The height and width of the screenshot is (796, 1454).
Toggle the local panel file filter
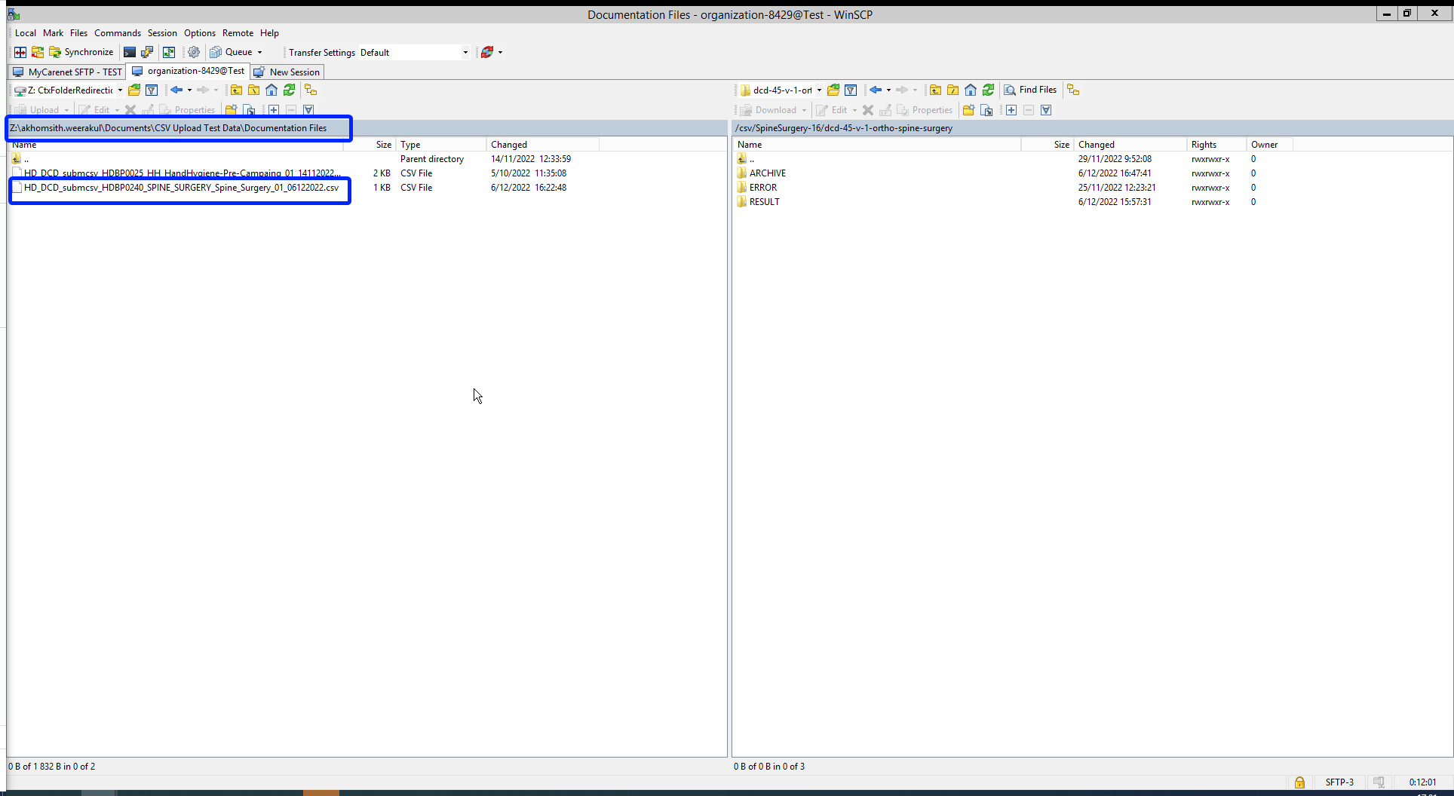(152, 90)
